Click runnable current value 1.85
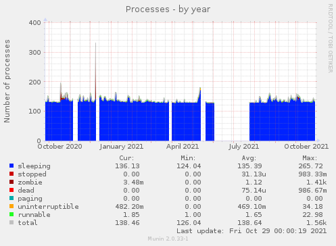 [x=131, y=215]
